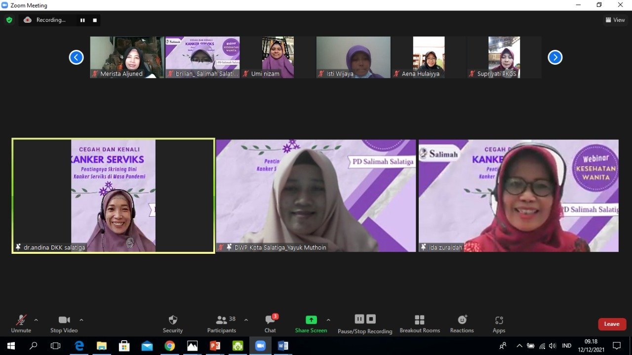Open the View layout menu
The width and height of the screenshot is (632, 355).
coord(615,20)
